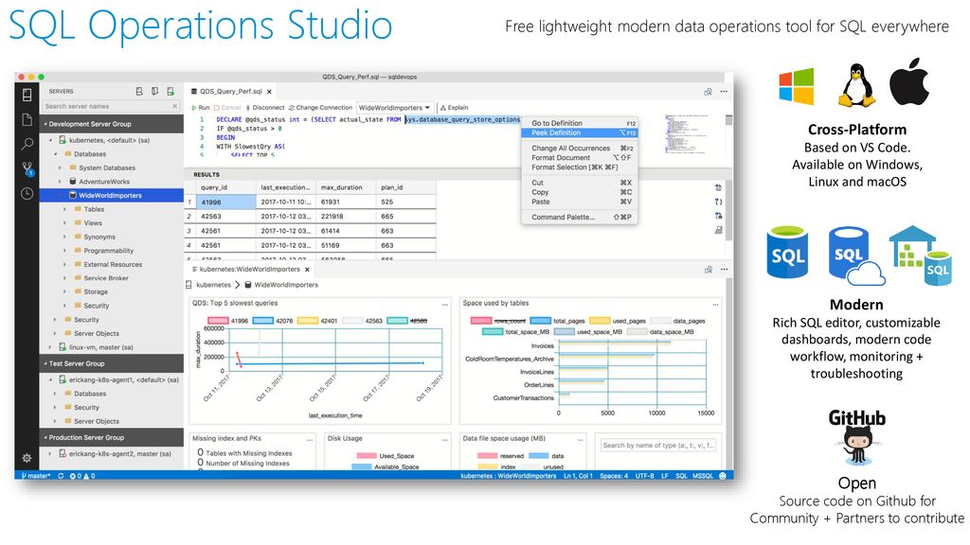Click the Explain button
970x545 pixels.
[454, 108]
